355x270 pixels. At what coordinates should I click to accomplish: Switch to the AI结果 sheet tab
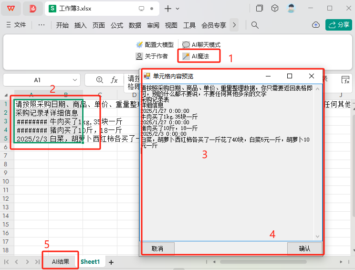click(61, 261)
